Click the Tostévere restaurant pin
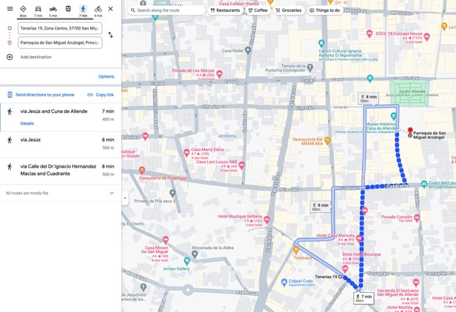This screenshot has height=312, width=456. click(x=296, y=250)
